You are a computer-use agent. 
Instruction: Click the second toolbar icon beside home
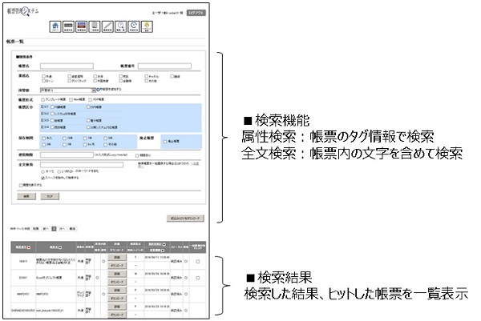coord(69,27)
